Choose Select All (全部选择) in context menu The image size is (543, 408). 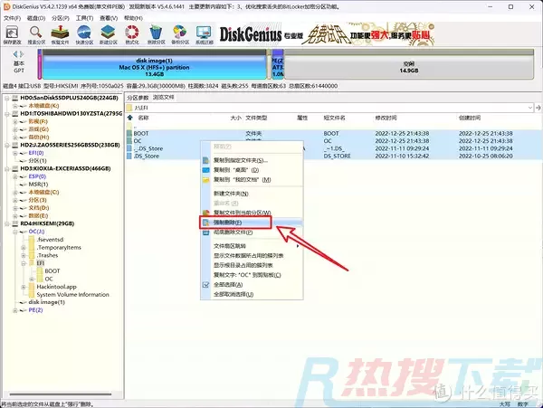(228, 284)
